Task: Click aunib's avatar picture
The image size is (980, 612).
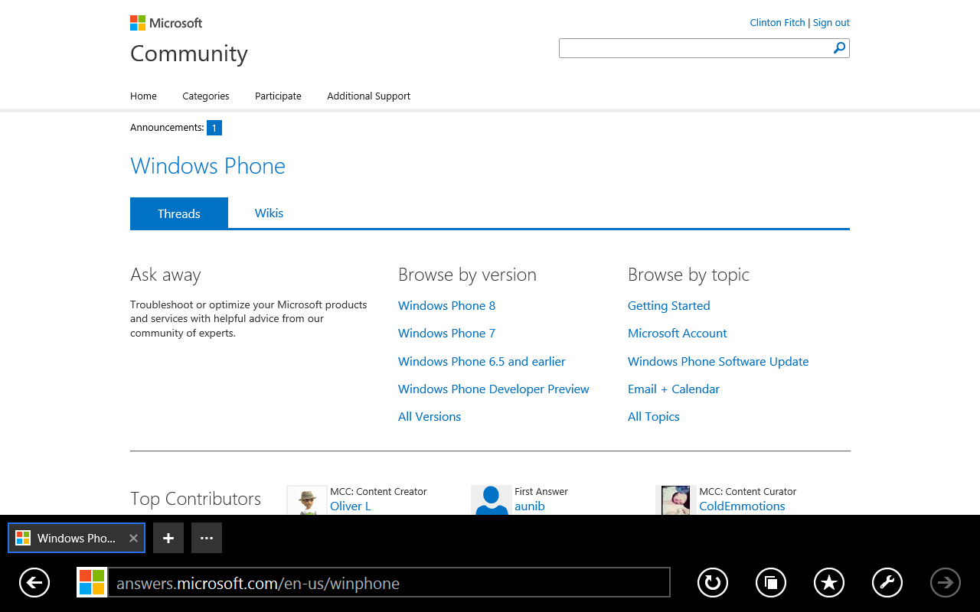Action: tap(491, 500)
